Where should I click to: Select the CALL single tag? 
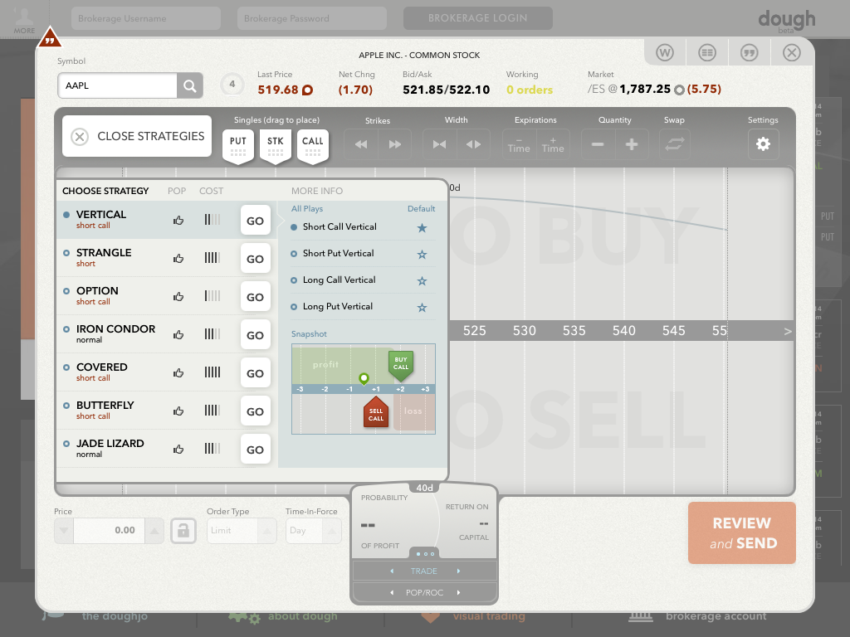coord(313,146)
